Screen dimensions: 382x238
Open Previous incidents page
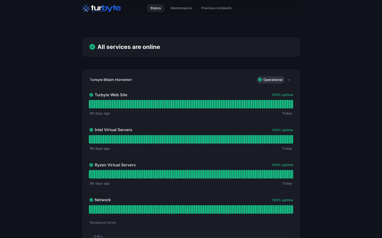tap(216, 8)
